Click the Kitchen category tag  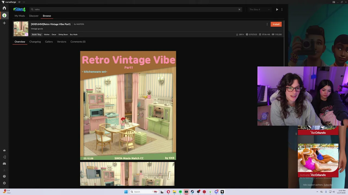[x=47, y=34]
